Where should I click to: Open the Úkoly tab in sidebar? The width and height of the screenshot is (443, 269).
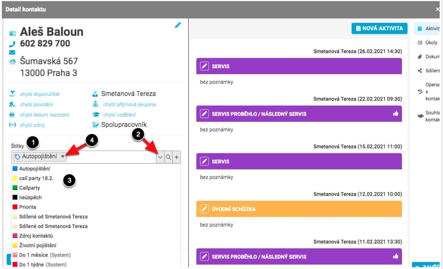427,43
